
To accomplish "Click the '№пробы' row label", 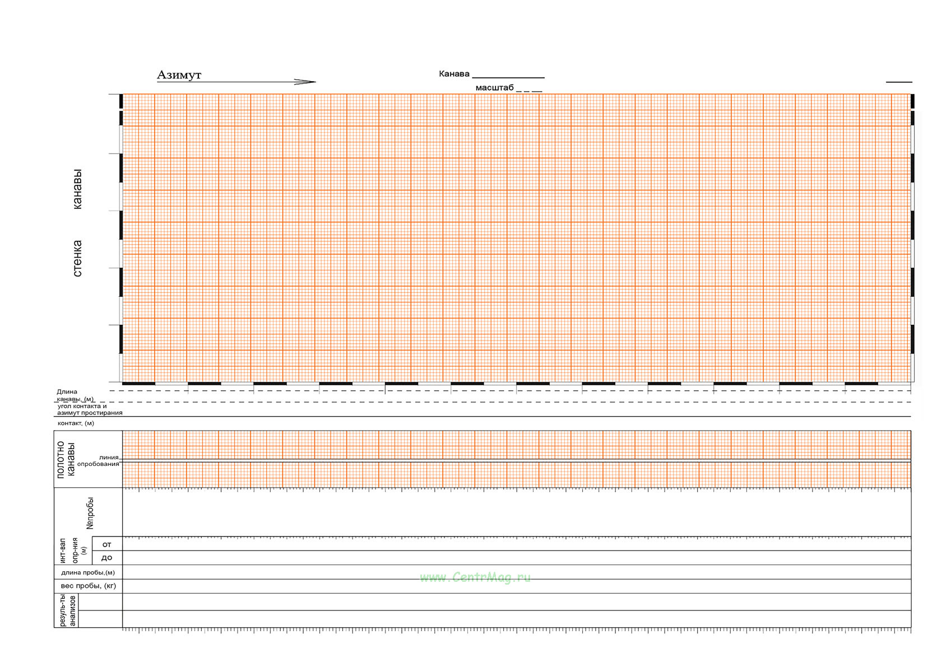I will click(x=90, y=513).
